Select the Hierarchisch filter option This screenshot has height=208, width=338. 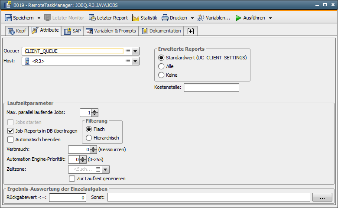(x=89, y=138)
